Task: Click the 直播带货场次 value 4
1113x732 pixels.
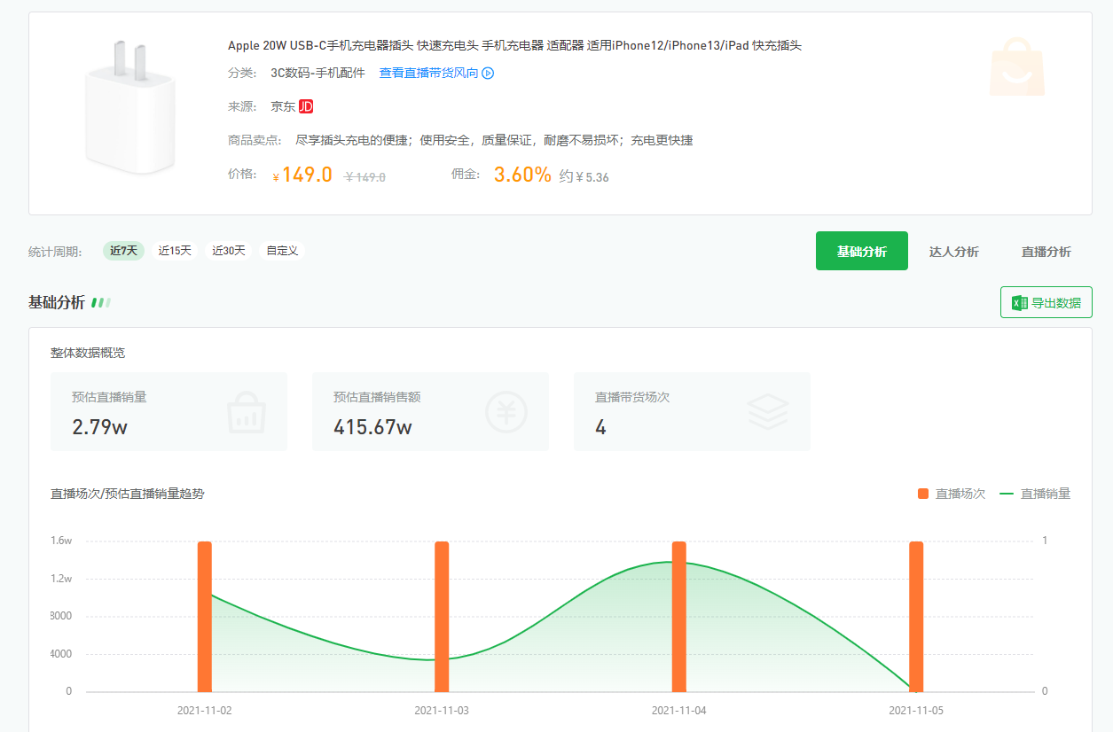Action: (600, 427)
